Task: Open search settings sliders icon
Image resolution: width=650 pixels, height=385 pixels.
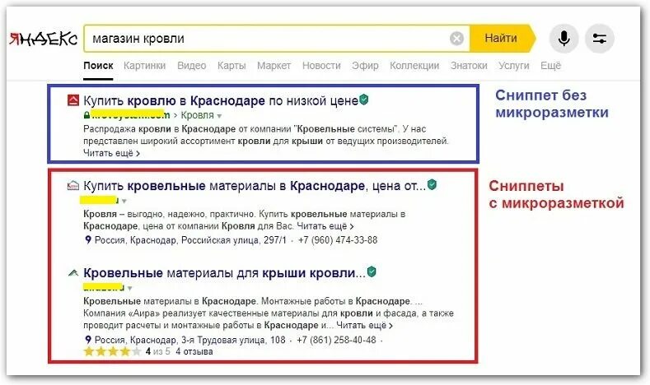Action: [x=600, y=39]
